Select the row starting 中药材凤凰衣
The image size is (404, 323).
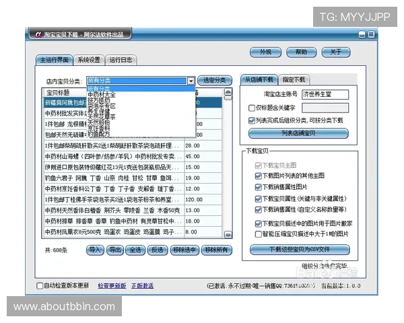coord(133,232)
